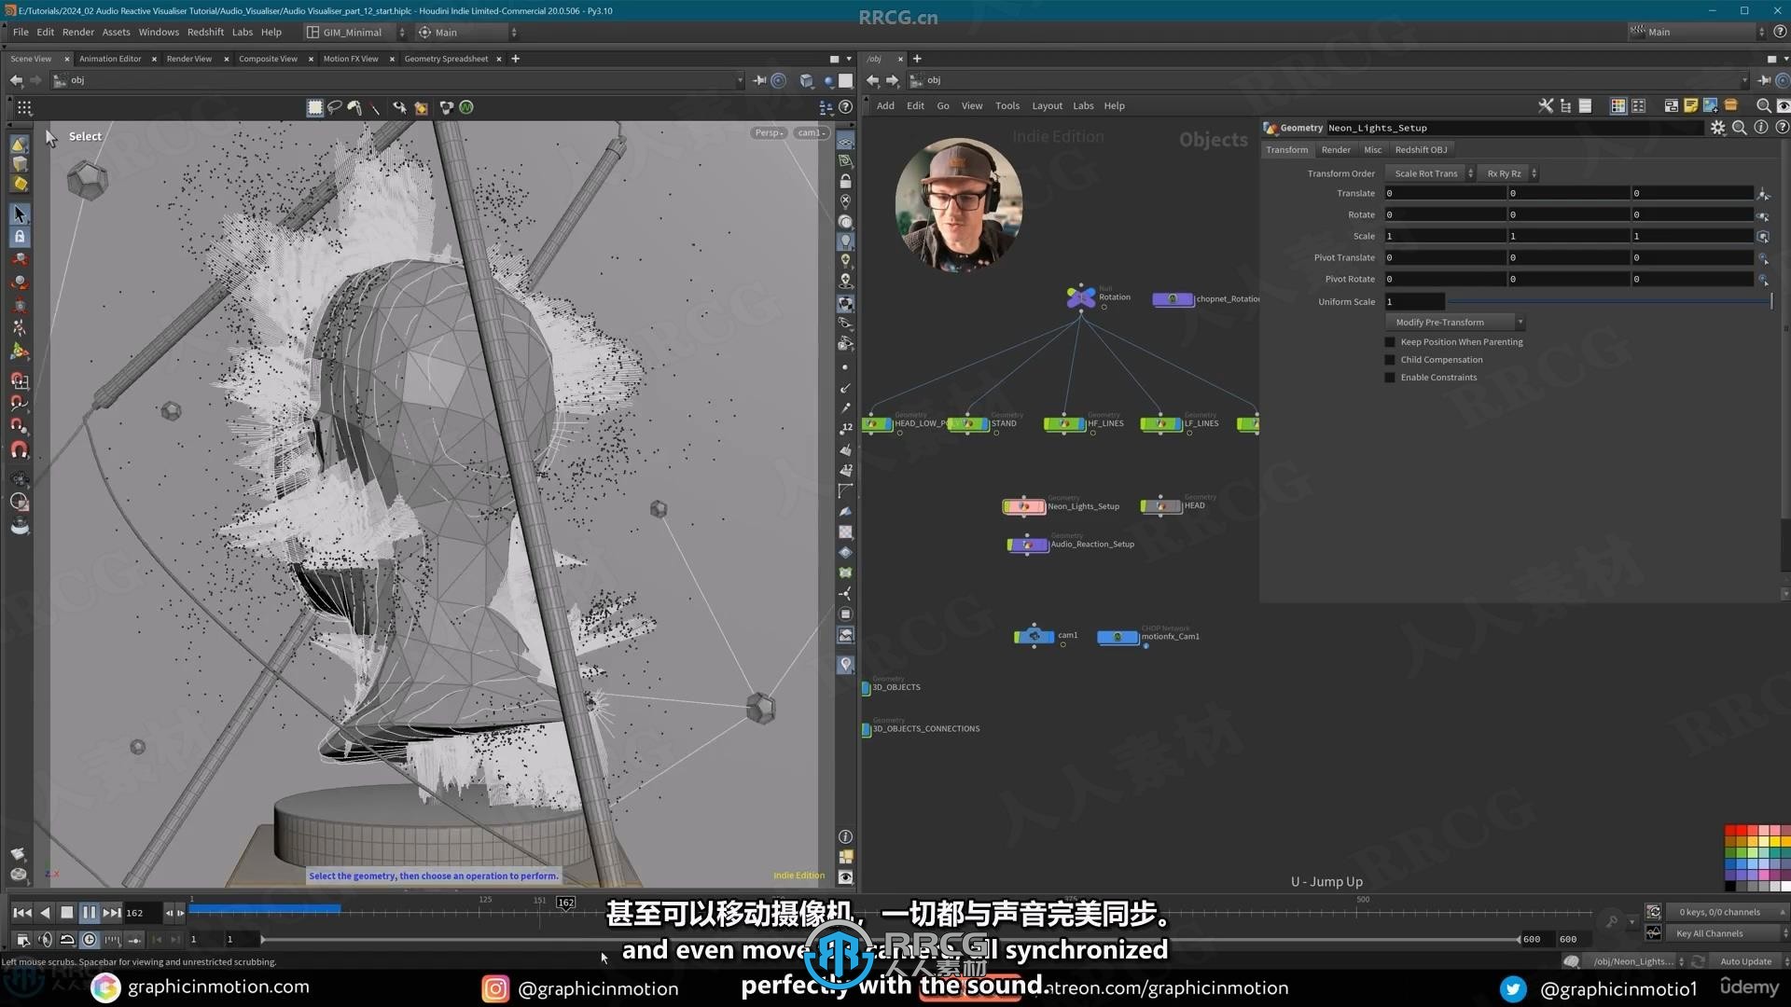Viewport: 1791px width, 1007px height.
Task: Select the motionfx_Cam1 node
Action: (1117, 636)
